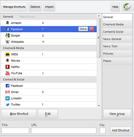Click the LinkedIn icon

click(x=7, y=98)
